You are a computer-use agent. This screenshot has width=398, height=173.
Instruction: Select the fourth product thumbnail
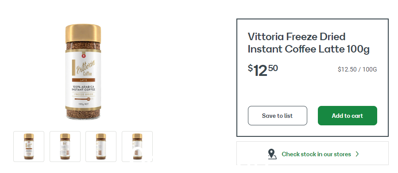coord(137,147)
